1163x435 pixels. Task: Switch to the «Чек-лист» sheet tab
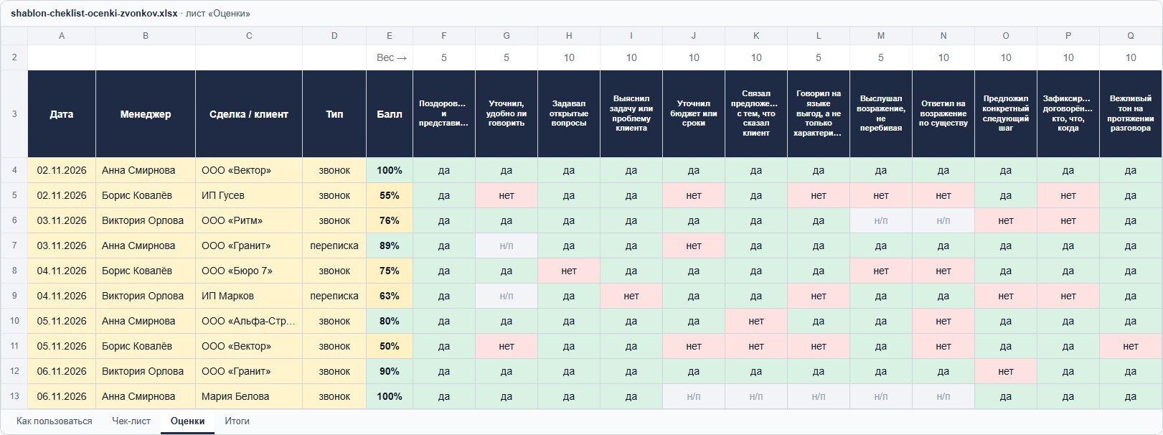click(131, 421)
